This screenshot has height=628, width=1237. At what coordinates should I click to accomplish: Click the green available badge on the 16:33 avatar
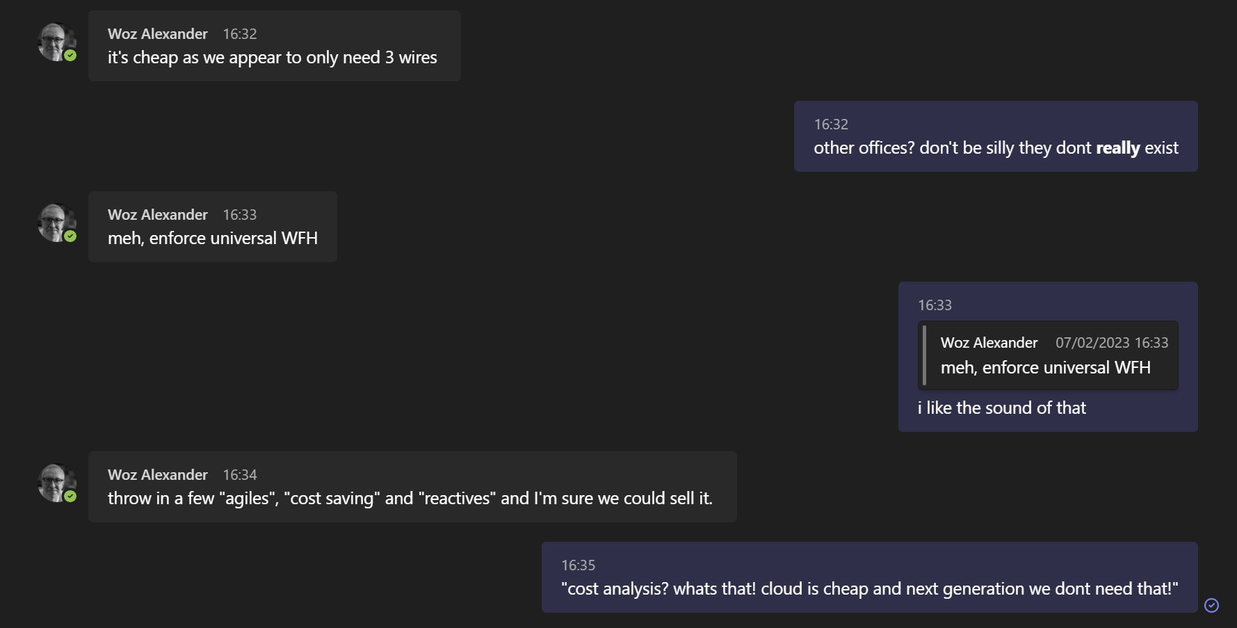coord(70,236)
